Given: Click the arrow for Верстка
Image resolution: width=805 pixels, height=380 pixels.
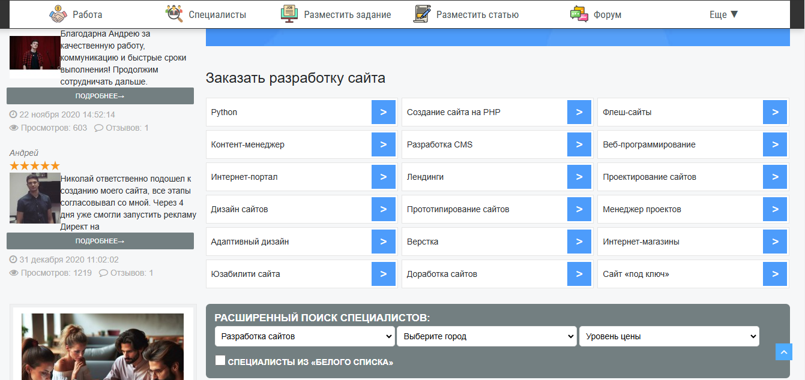Looking at the screenshot, I should coord(579,242).
